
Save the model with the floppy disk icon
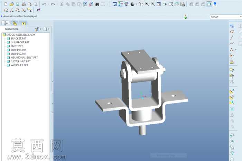(18, 4)
